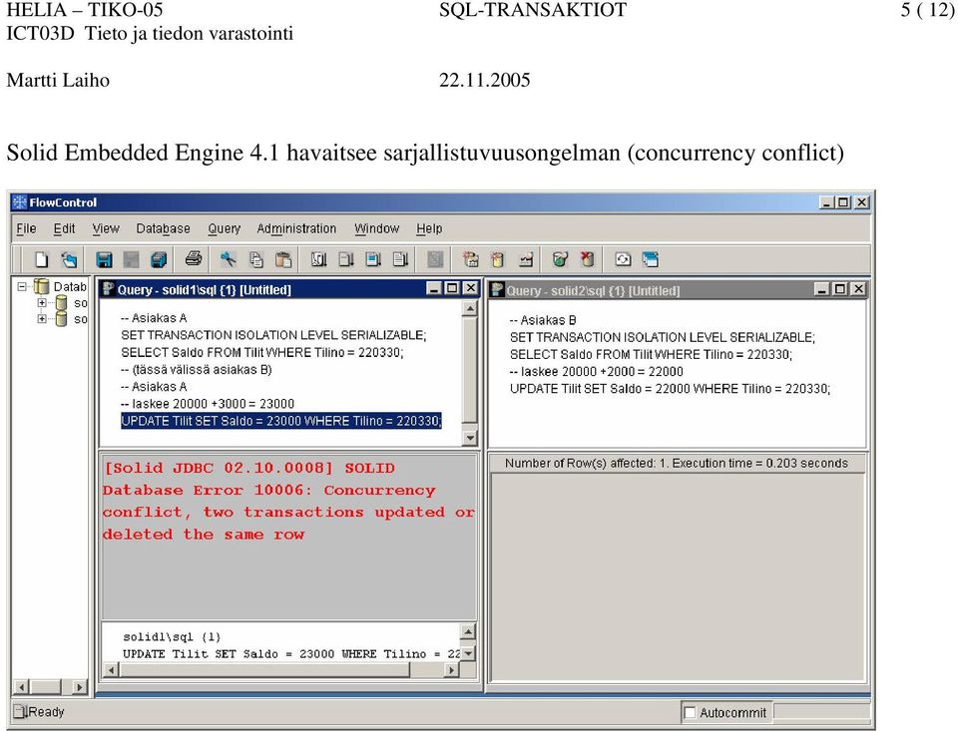Expand the second 'so' database node
This screenshot has width=958, height=731.
coord(42,318)
